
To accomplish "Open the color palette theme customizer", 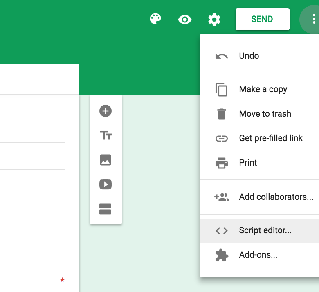I will click(x=155, y=19).
